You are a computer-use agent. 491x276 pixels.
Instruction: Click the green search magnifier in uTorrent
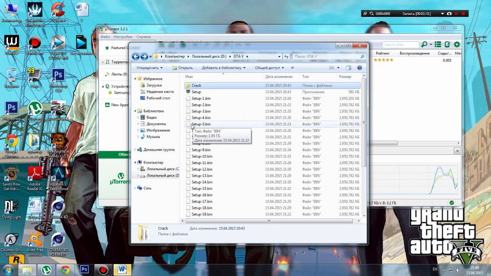424,45
